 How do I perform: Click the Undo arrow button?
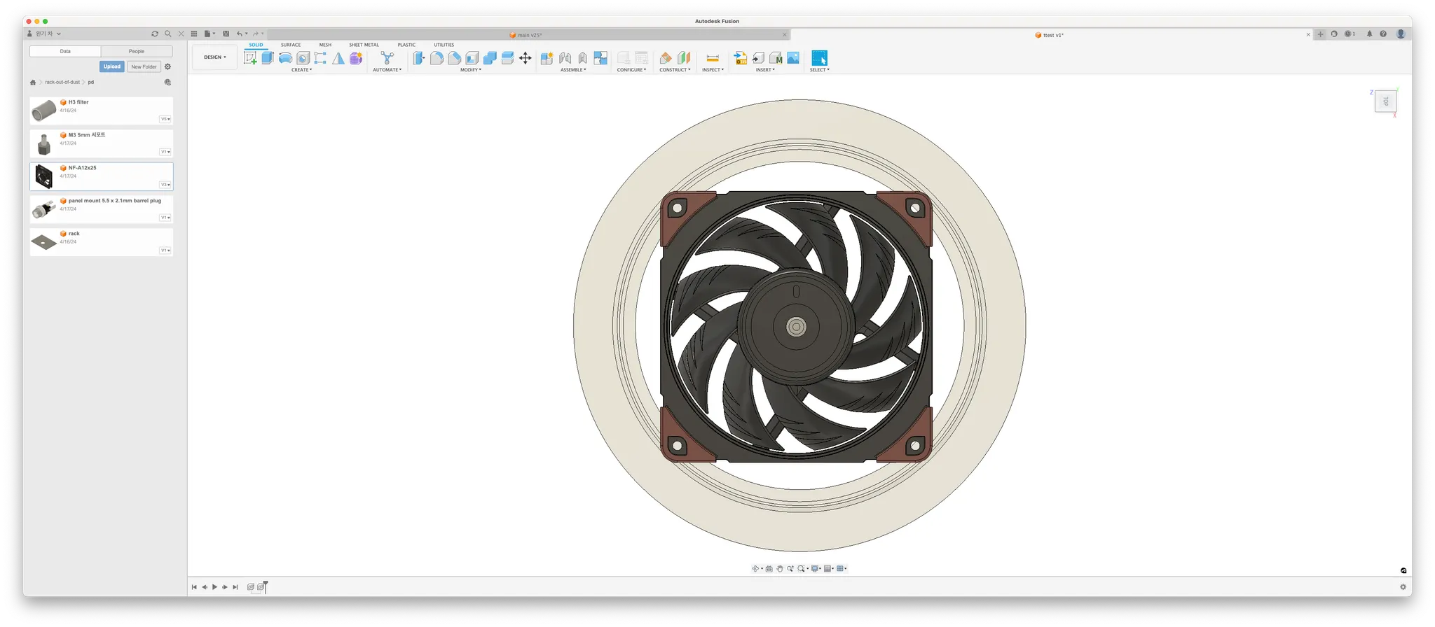240,34
